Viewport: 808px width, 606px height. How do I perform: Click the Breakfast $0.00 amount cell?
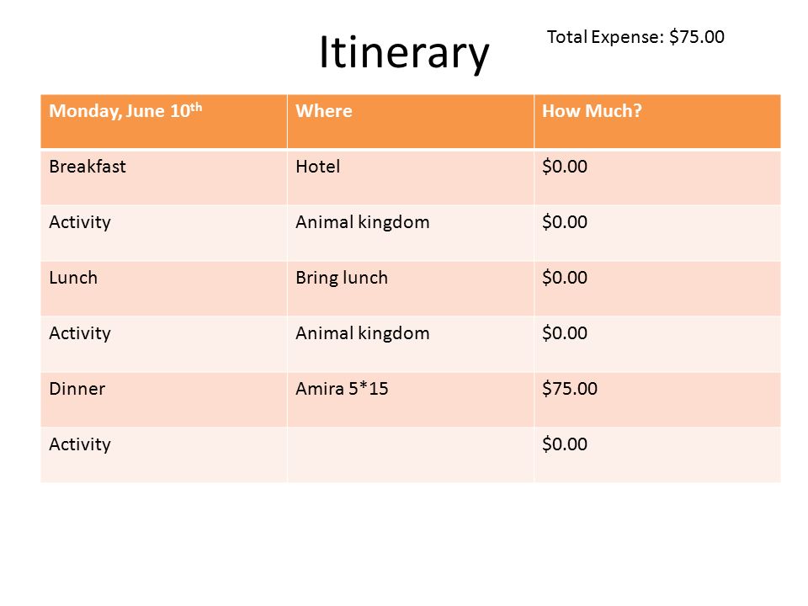(x=657, y=177)
